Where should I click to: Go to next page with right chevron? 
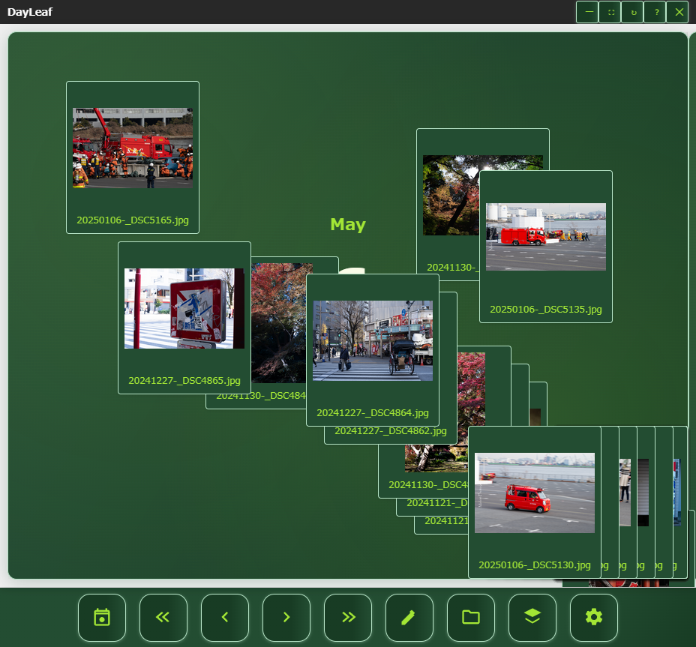pos(286,617)
